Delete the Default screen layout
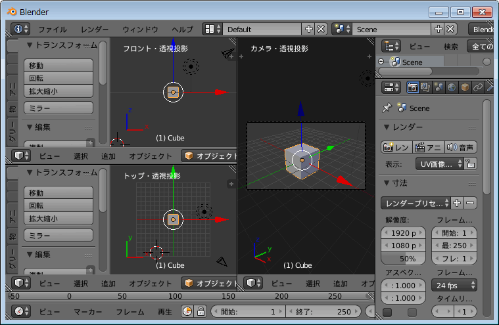This screenshot has height=325, width=499. pos(321,30)
